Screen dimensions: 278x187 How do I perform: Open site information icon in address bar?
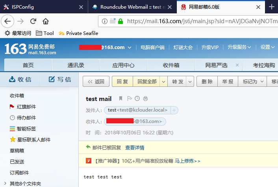pos(105,21)
